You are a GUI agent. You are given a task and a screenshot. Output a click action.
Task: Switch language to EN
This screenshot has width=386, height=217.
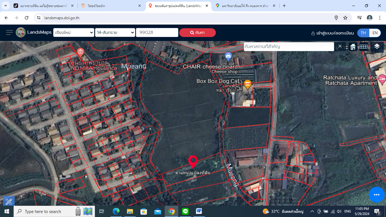[x=375, y=33]
